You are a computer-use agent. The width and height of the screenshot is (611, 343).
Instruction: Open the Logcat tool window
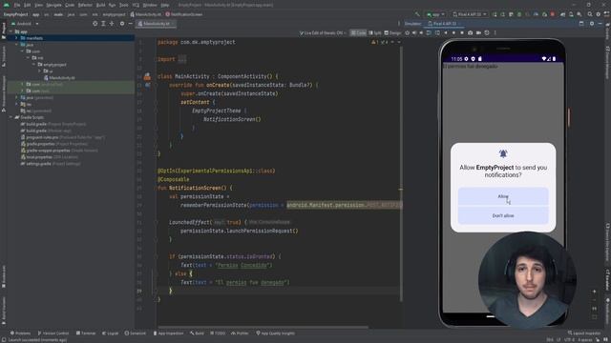[x=111, y=333]
